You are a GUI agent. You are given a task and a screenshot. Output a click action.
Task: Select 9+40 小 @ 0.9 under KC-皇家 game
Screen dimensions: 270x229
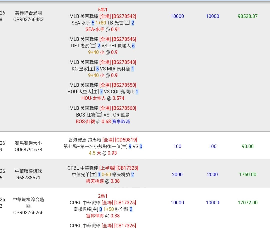point(103,75)
